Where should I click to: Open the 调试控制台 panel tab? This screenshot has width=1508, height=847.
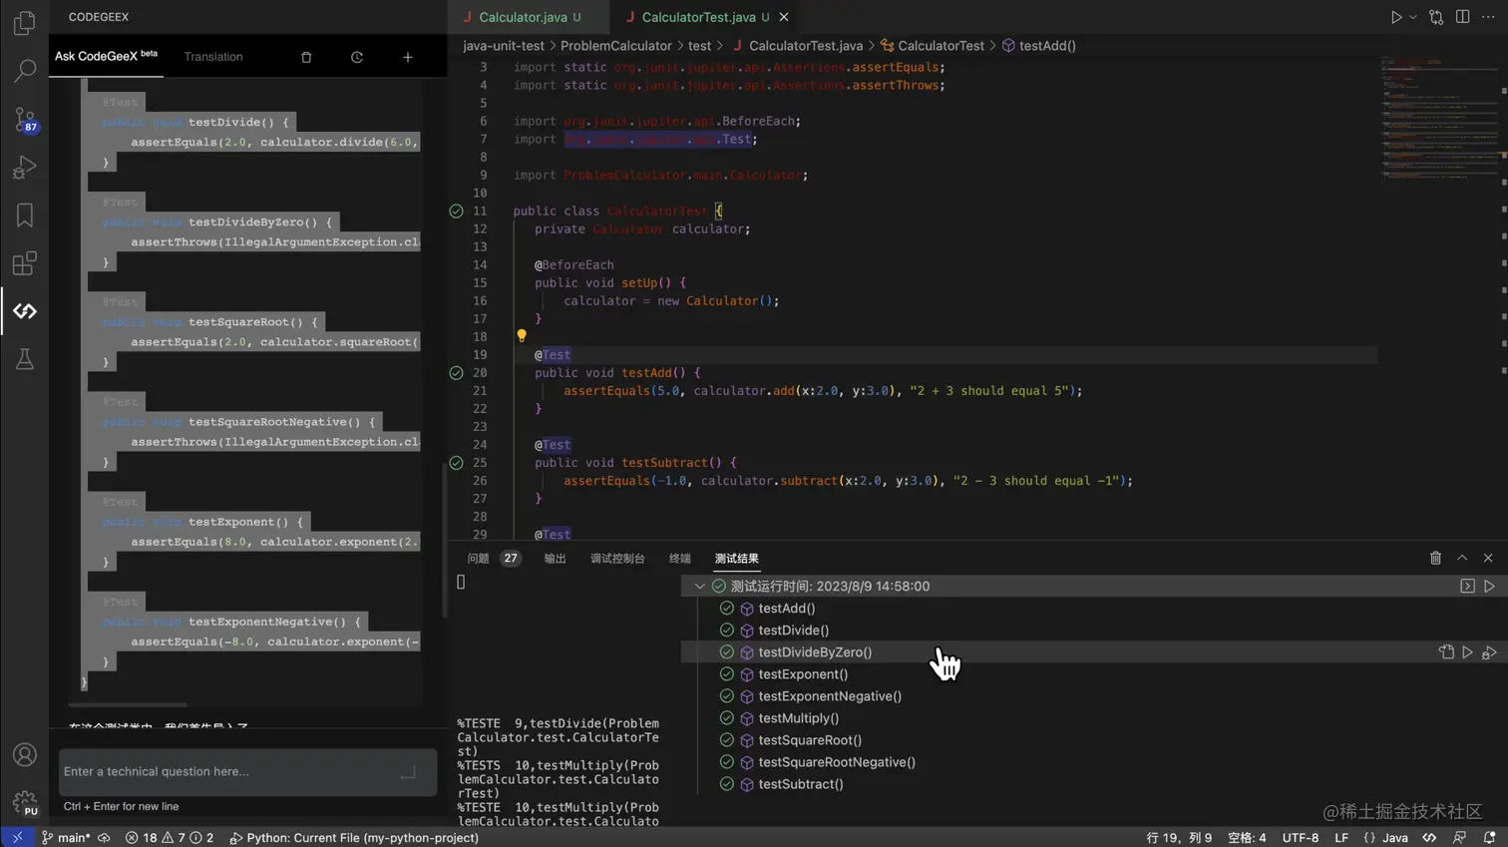coord(617,559)
